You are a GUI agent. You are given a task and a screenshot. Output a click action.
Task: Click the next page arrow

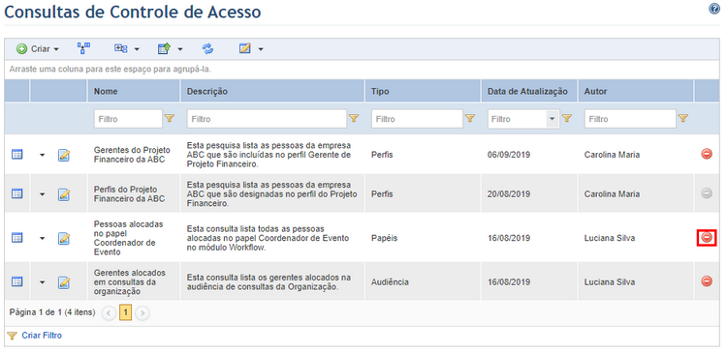pyautogui.click(x=142, y=313)
